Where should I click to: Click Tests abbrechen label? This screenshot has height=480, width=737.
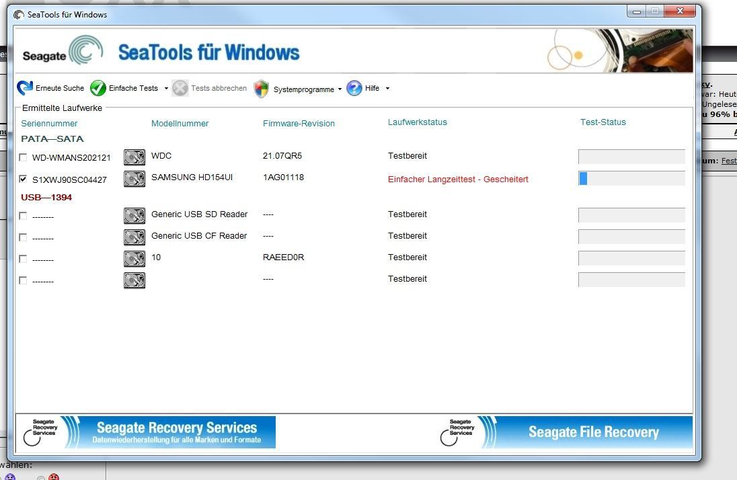(x=219, y=88)
